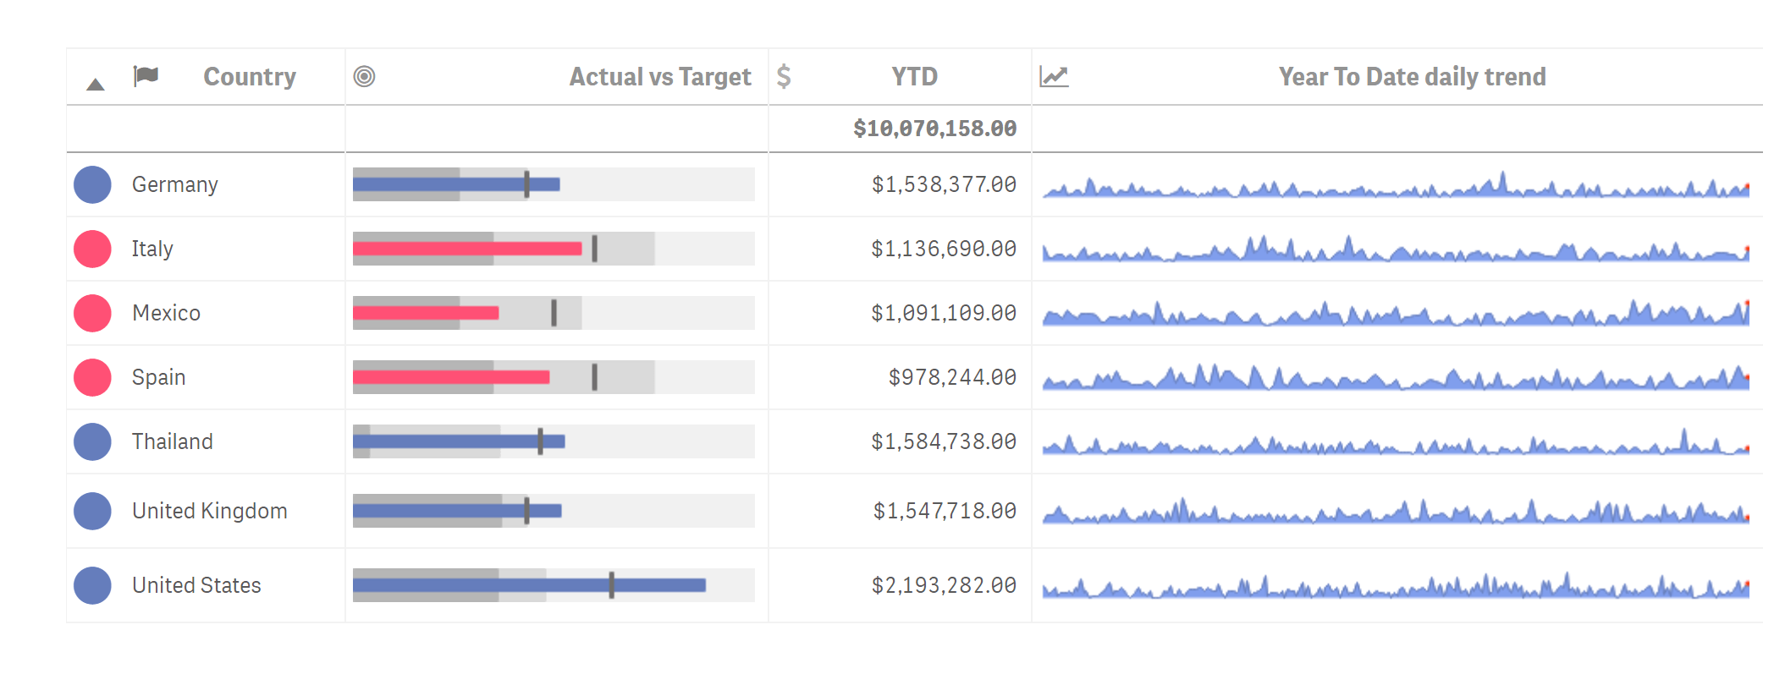Click the total YTD value $10,070,158.00
This screenshot has height=685, width=1774.
coord(934,129)
